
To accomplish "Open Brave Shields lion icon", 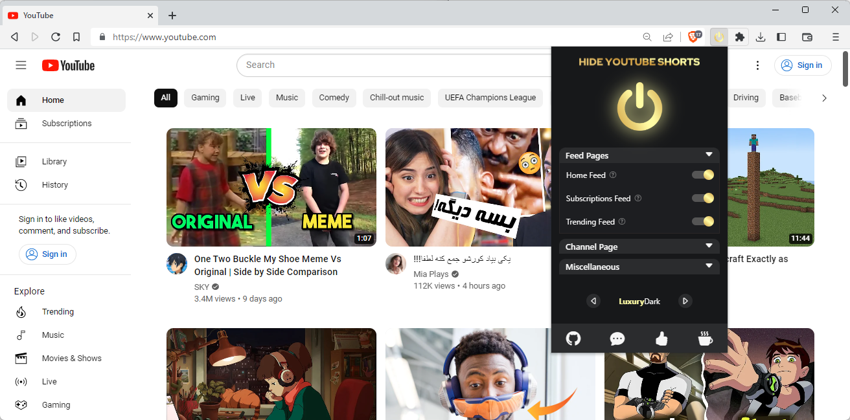I will point(695,37).
